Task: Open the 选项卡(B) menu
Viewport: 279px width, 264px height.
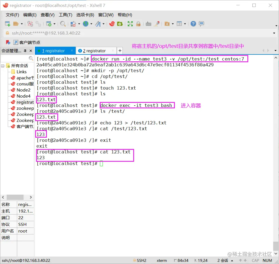Action: (85, 15)
